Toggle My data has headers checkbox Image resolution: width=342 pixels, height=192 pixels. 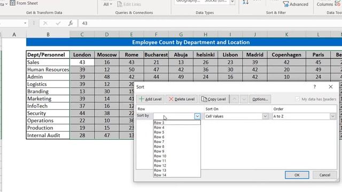pyautogui.click(x=297, y=99)
